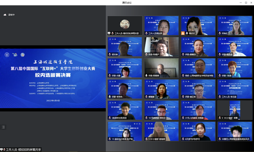Click muted mic icon on 37无人机 tile

pos(183,118)
